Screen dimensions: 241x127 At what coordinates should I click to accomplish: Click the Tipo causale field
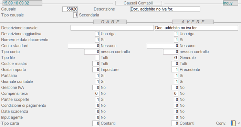(75, 15)
